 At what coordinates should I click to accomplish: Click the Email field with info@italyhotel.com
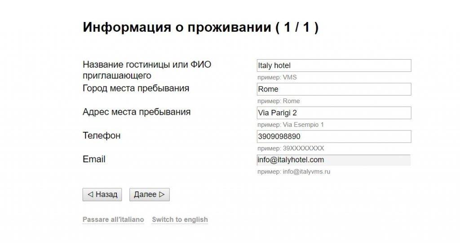333,160
